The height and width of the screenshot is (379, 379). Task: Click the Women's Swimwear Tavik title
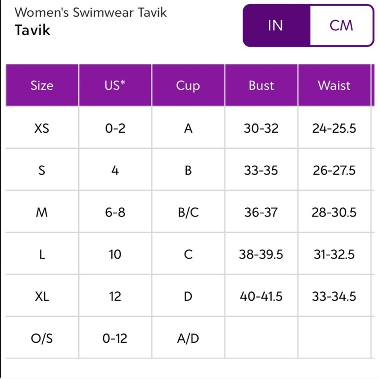tap(91, 13)
